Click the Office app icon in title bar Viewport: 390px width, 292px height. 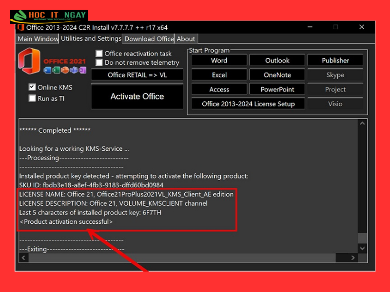21,27
